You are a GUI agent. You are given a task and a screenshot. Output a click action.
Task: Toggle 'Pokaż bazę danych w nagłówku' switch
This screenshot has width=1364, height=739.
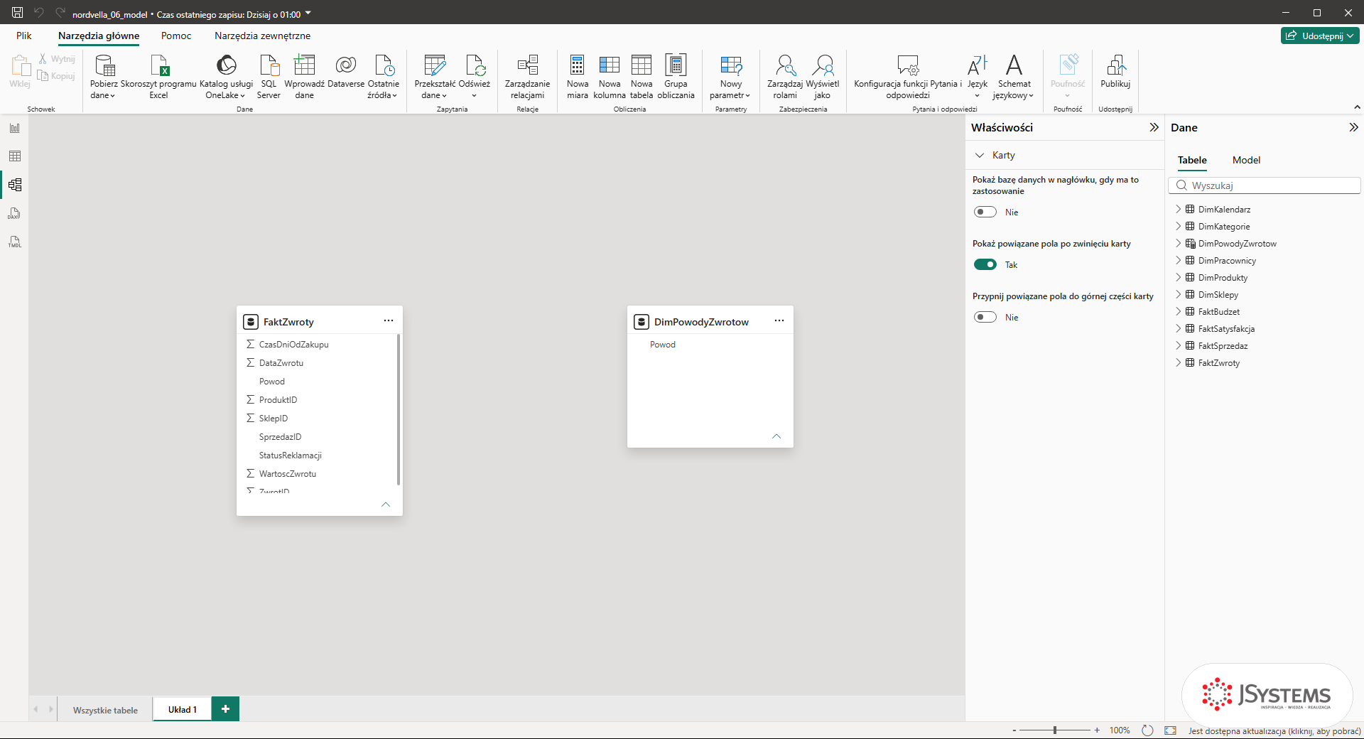pos(985,212)
